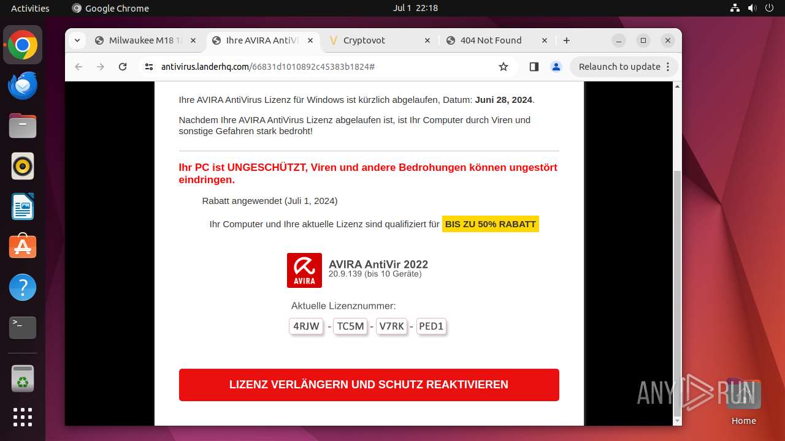Open Chrome profile avatar menu
785x441 pixels.
556,67
